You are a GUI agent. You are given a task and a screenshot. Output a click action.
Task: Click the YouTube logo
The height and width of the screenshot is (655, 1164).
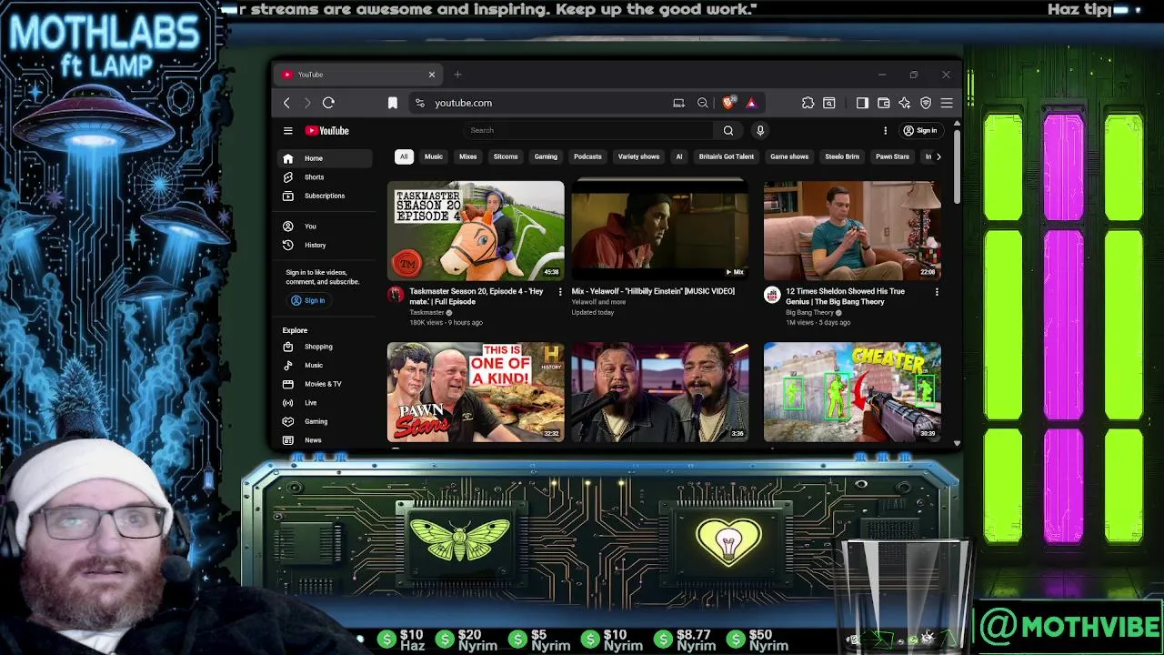327,130
